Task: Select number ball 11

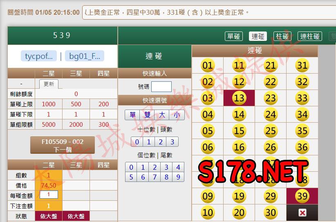Action: click(239, 65)
